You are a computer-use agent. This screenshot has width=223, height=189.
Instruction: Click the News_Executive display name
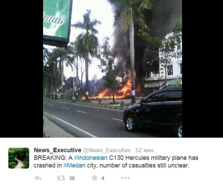click(58, 150)
